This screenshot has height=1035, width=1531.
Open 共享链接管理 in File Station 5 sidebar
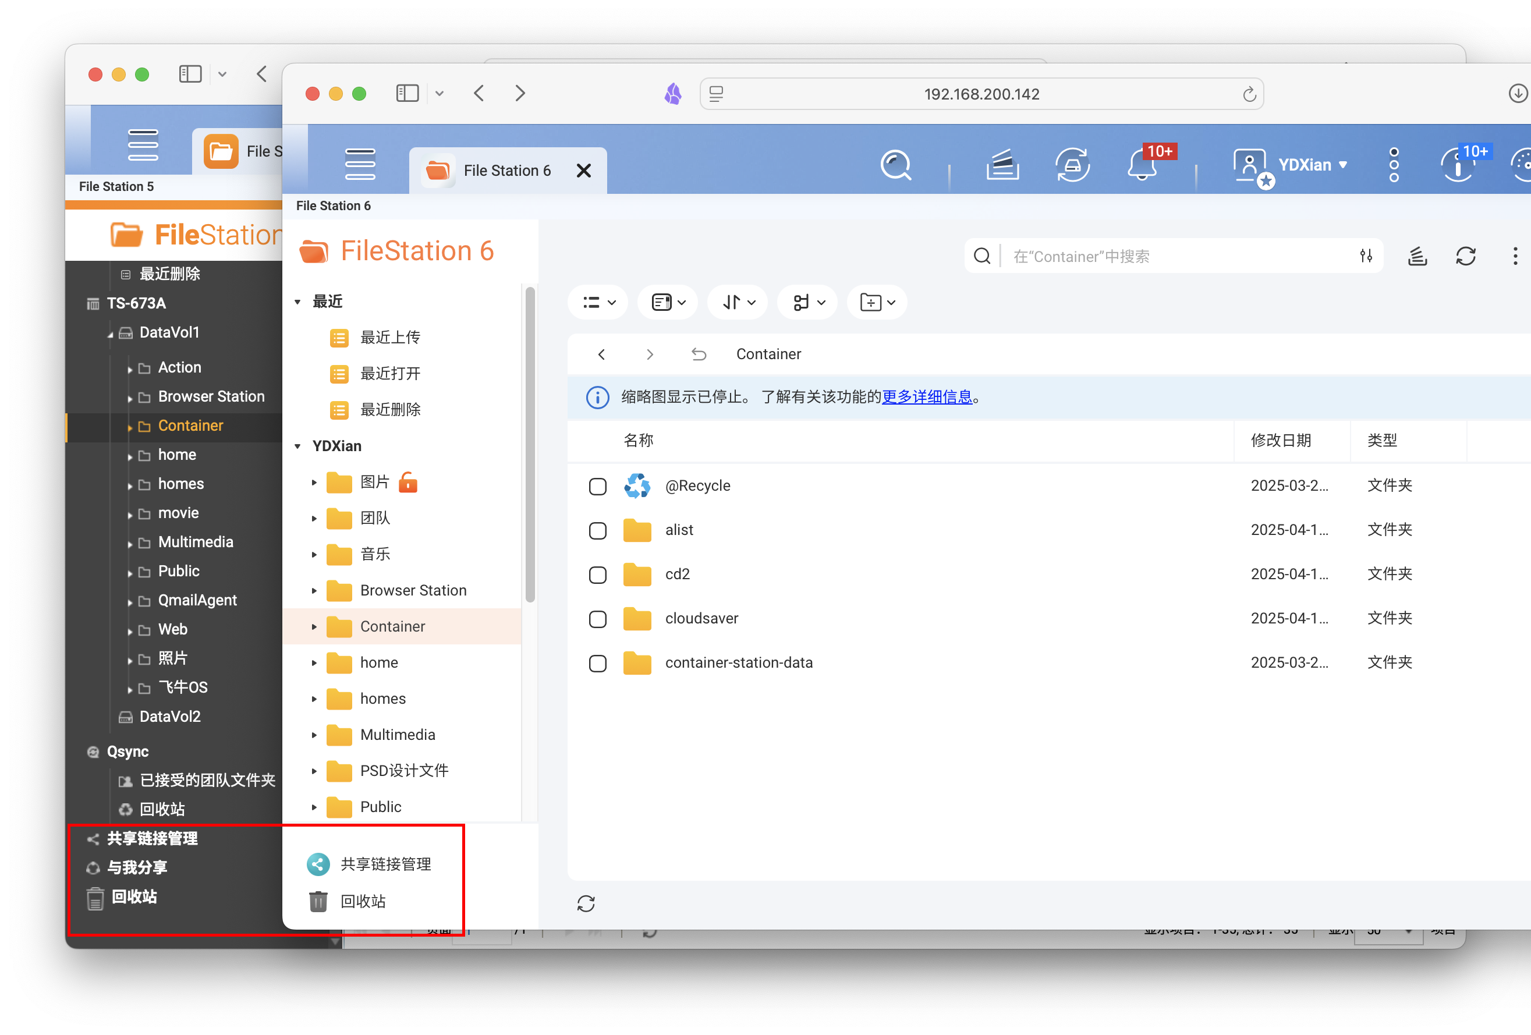pyautogui.click(x=152, y=839)
